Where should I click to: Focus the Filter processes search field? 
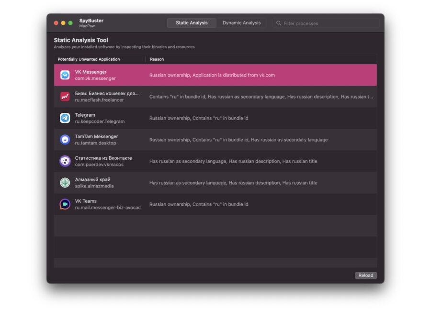click(x=326, y=23)
